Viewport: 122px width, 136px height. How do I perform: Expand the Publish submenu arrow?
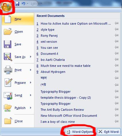click(31, 108)
